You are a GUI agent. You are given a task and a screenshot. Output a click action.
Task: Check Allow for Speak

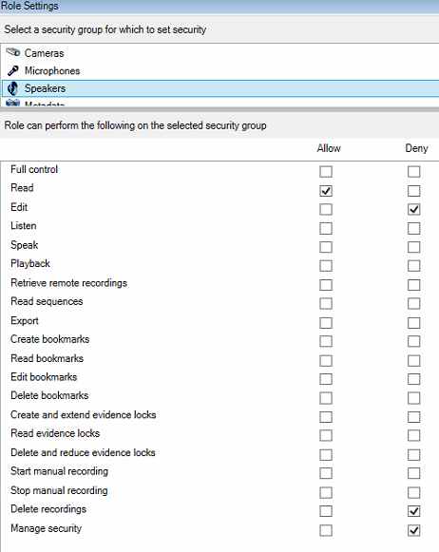pos(326,247)
